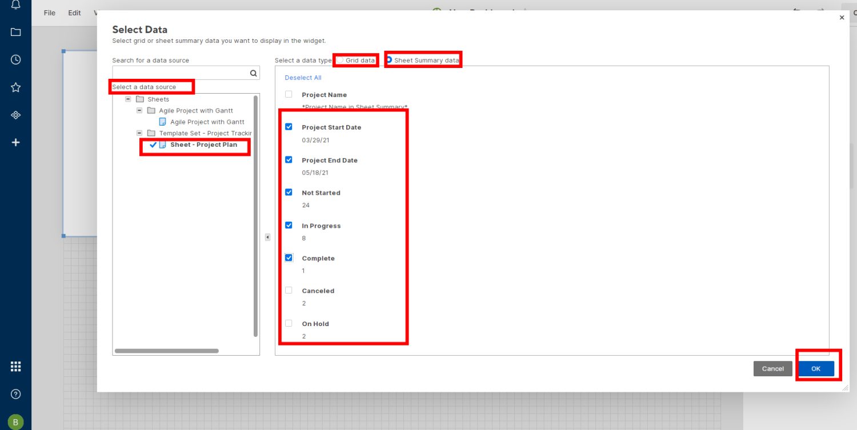This screenshot has height=430, width=857.
Task: Uncheck the Project End Date checkbox
Action: pyautogui.click(x=289, y=160)
